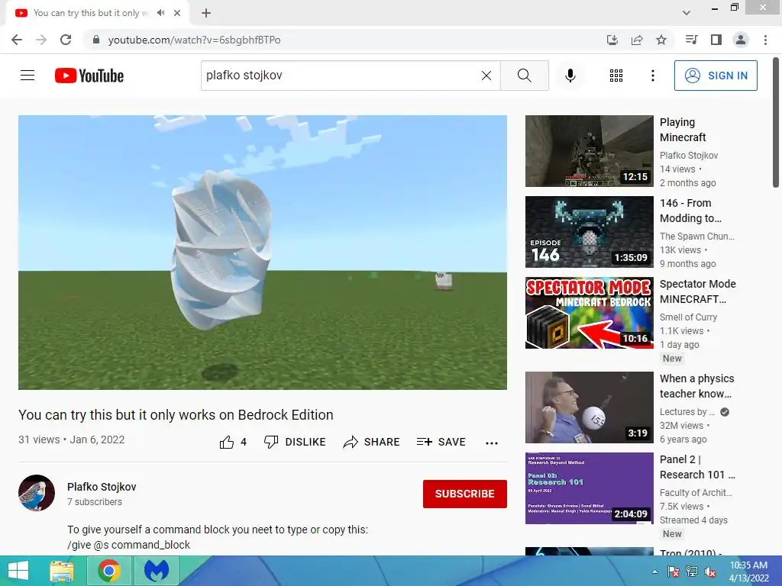Mute the tab via speaker icon
Screen dimensions: 782x586
pos(160,13)
